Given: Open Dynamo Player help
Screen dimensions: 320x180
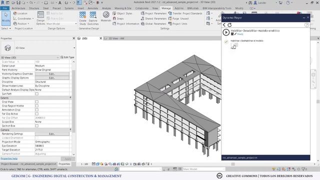Looking at the screenshot, I should point(306,25).
